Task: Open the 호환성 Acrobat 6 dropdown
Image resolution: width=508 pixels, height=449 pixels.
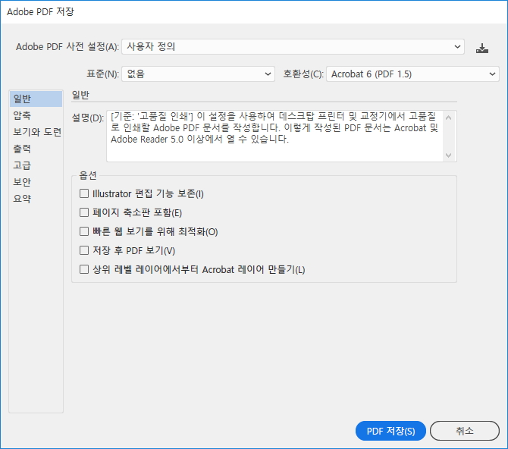Action: coord(412,74)
